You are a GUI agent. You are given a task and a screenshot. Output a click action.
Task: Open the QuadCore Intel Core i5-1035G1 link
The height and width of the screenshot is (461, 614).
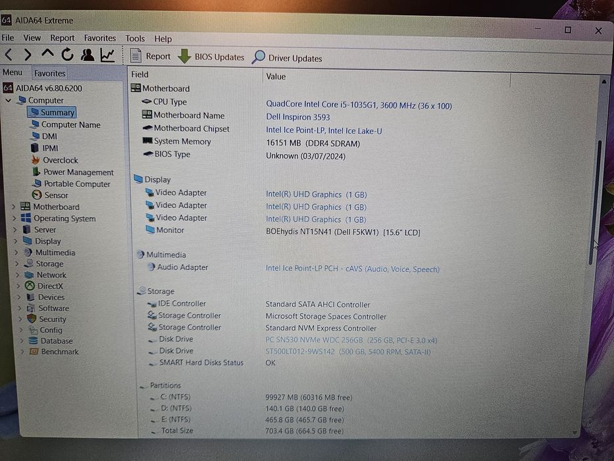pyautogui.click(x=359, y=105)
